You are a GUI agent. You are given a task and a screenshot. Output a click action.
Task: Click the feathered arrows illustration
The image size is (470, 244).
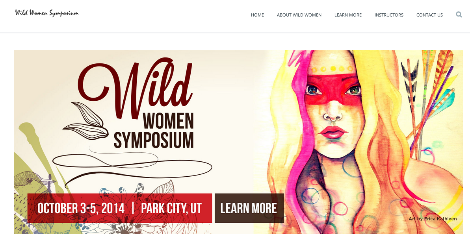(x=429, y=99)
